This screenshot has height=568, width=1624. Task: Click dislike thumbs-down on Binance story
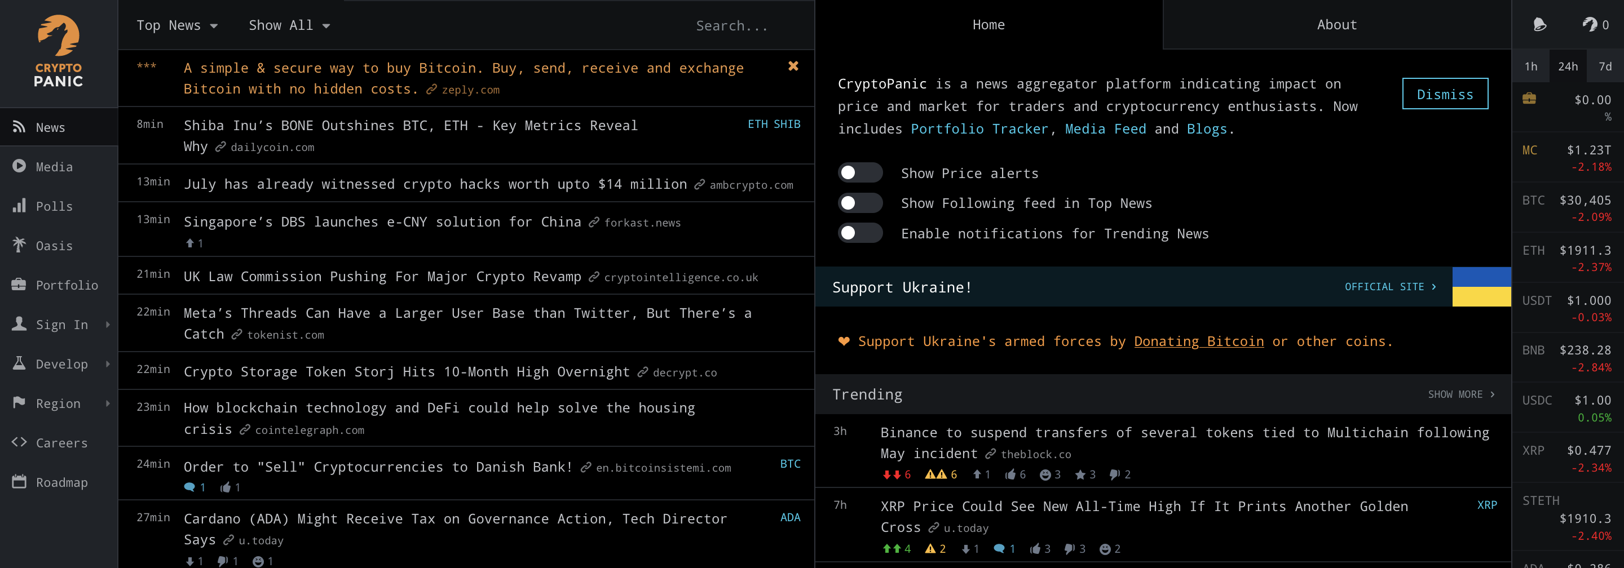coord(1120,475)
